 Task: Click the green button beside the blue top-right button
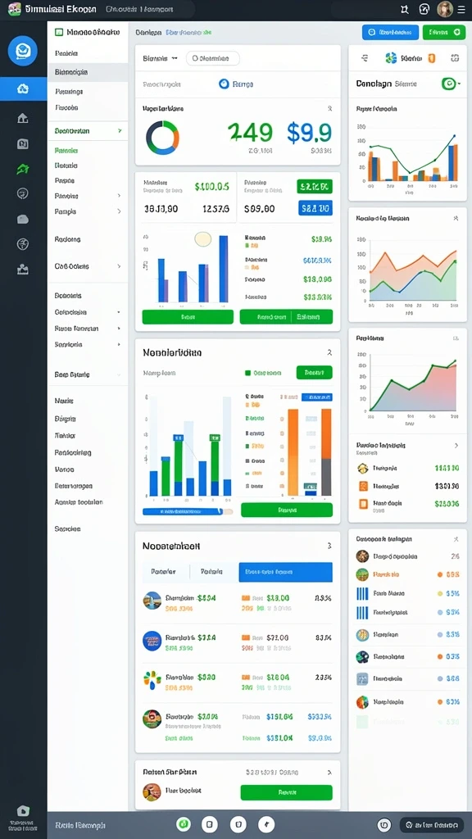click(x=443, y=32)
